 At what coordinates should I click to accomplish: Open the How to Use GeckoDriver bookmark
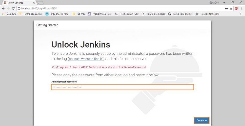153,14
